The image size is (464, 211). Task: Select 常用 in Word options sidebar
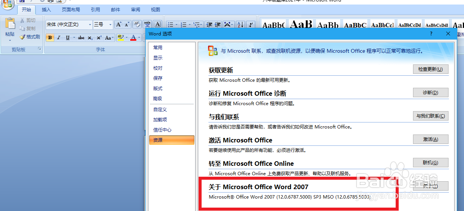pyautogui.click(x=172, y=48)
